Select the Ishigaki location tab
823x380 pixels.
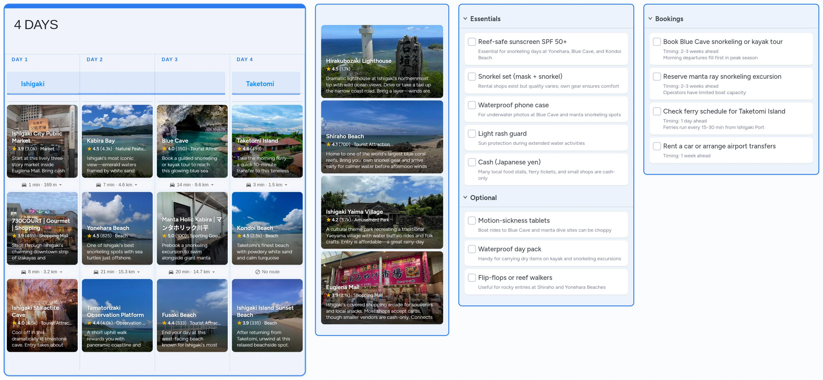pyautogui.click(x=33, y=84)
